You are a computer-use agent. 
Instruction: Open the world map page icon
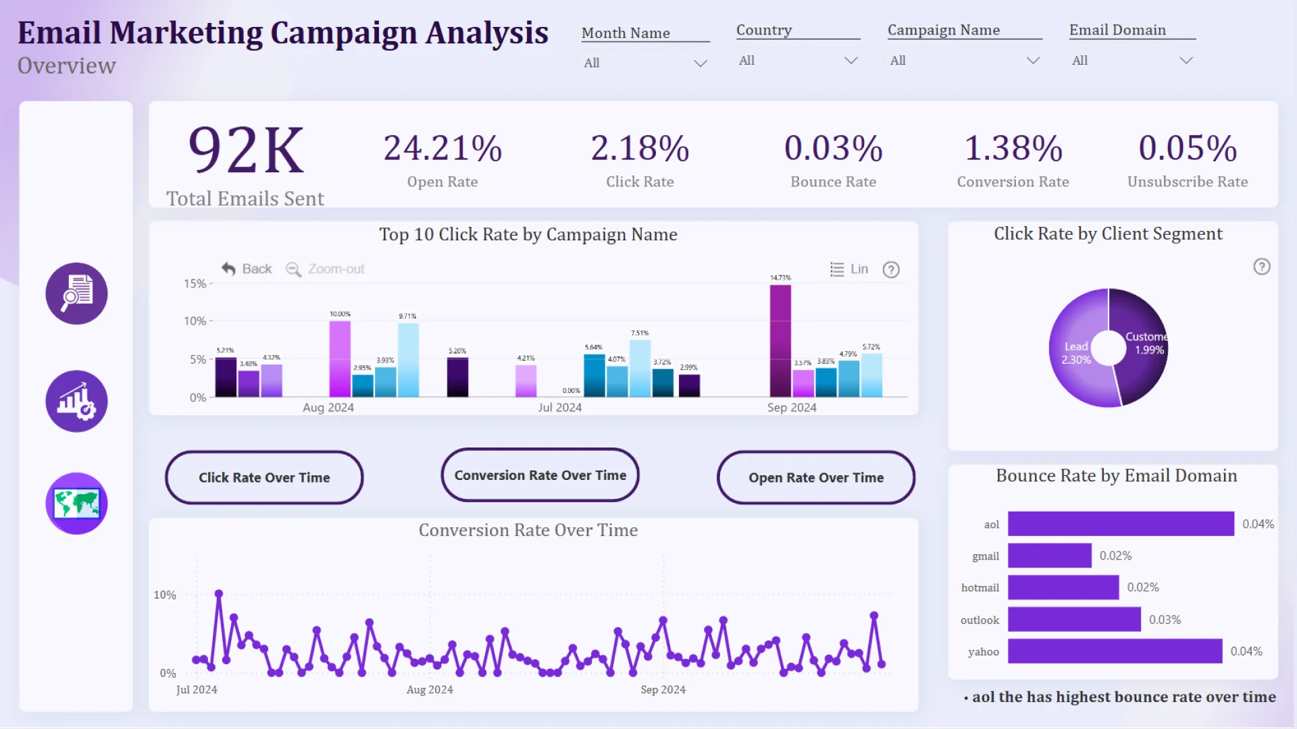pos(76,504)
